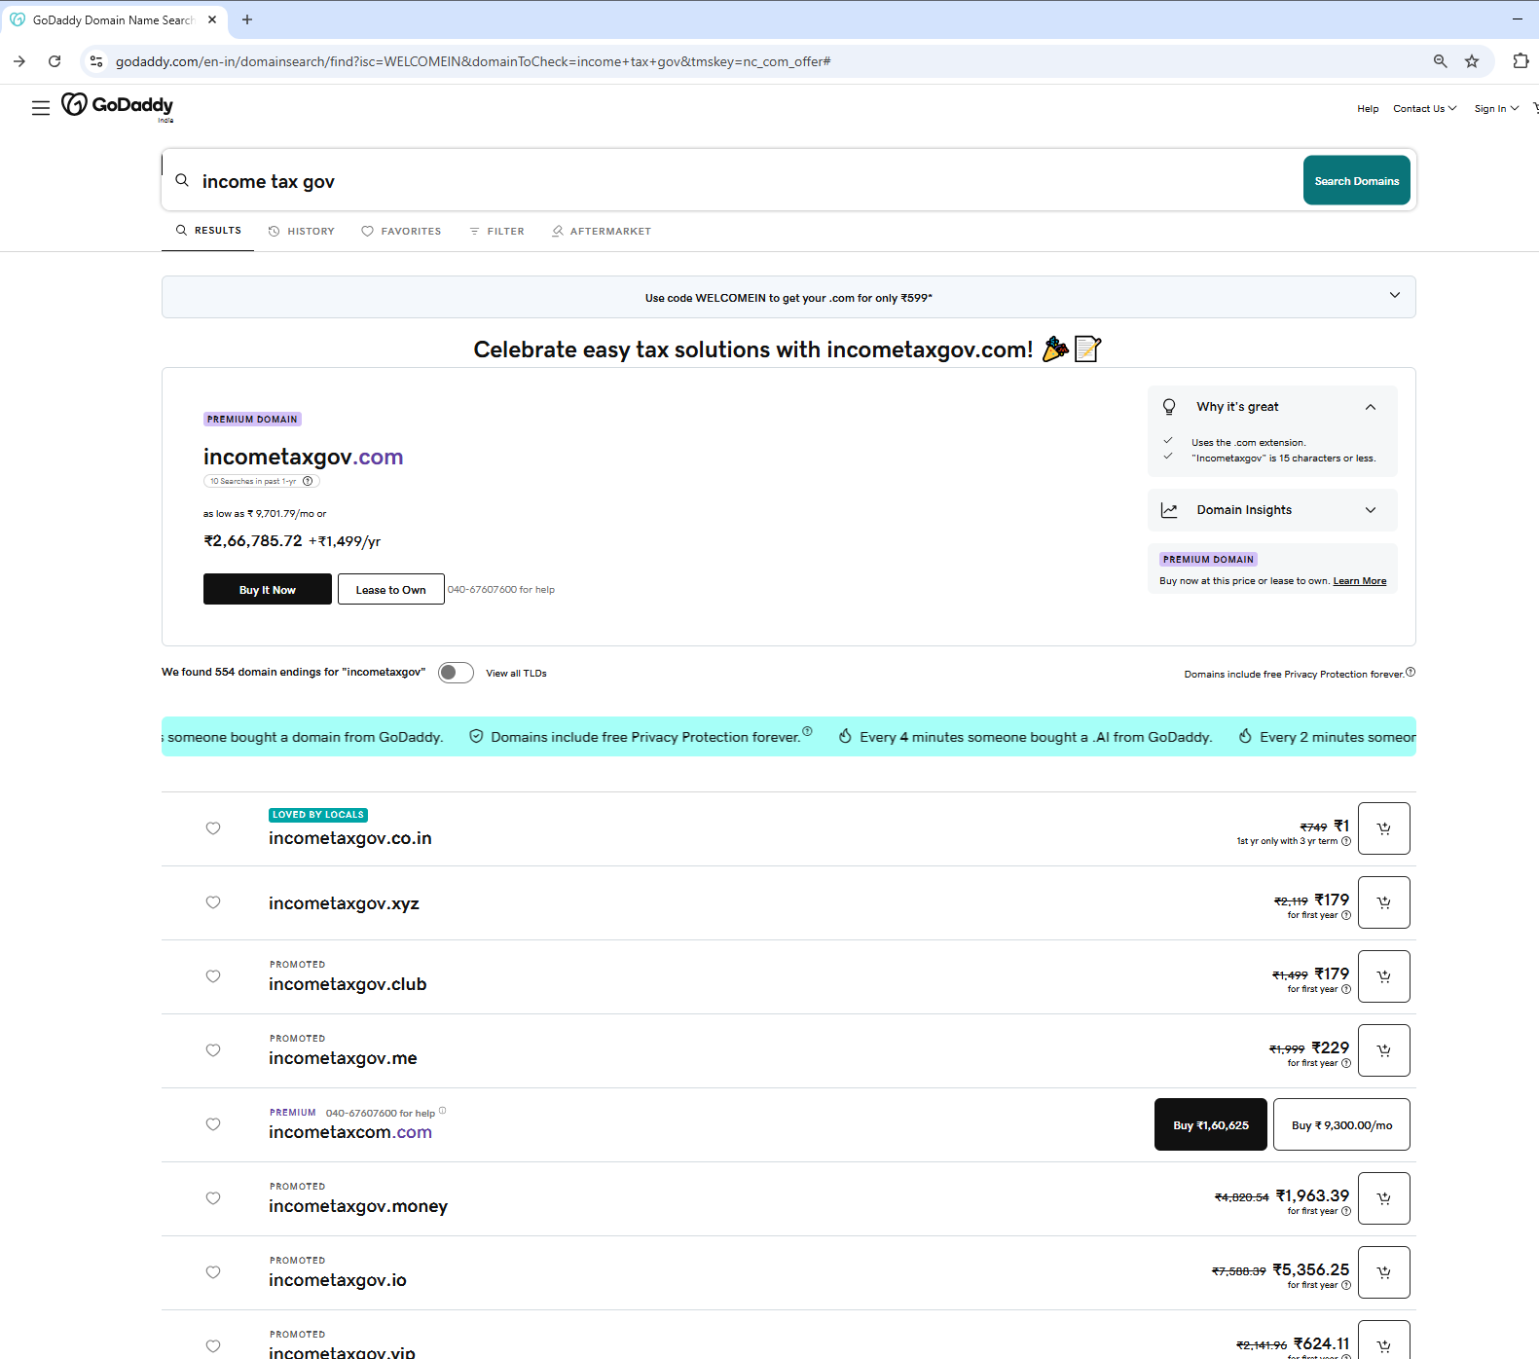The image size is (1539, 1359).
Task: Open the browser extensions puzzle icon
Action: (1521, 61)
